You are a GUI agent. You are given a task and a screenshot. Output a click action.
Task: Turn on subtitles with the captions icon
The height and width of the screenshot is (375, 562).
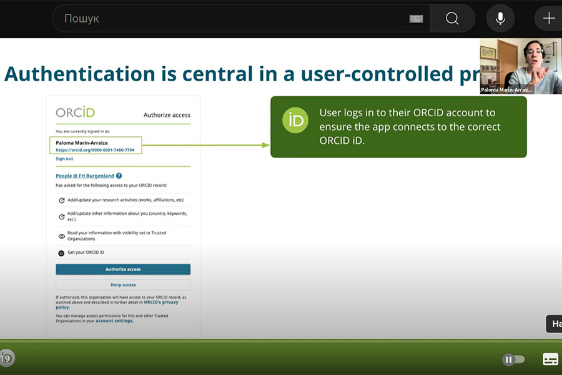tap(551, 359)
